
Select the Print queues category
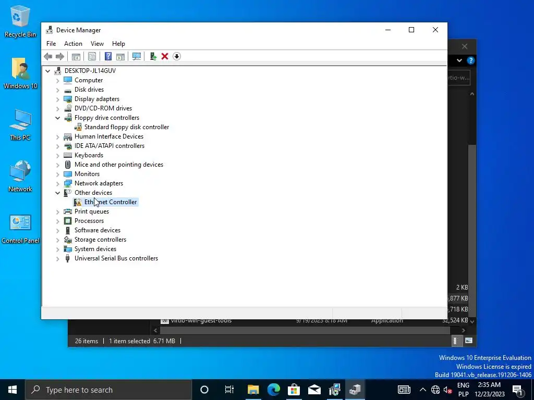tap(92, 211)
